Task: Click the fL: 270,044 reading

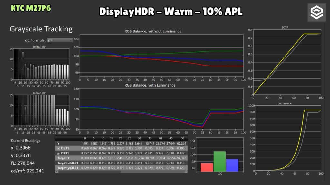Action: (23, 163)
